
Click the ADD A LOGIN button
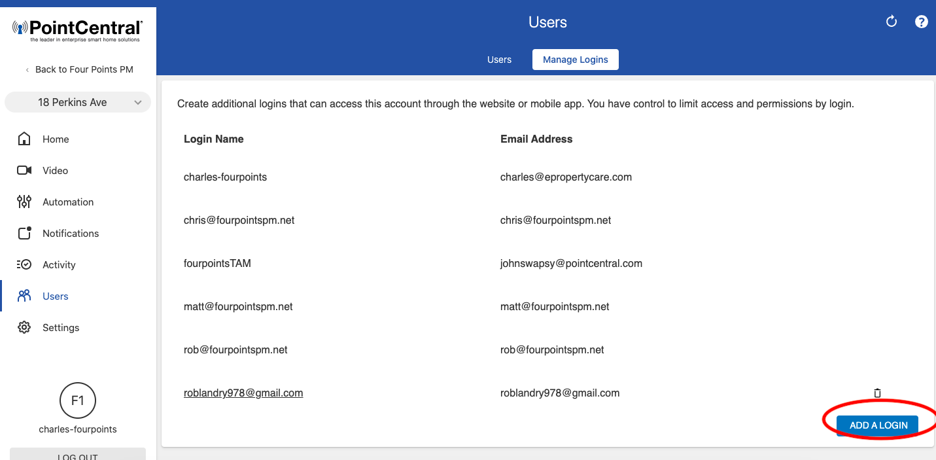pyautogui.click(x=878, y=425)
